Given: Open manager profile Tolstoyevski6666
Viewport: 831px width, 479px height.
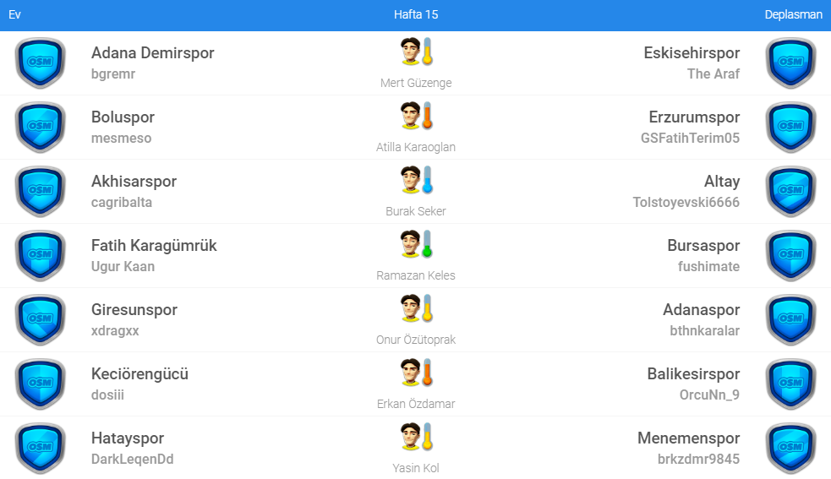Looking at the screenshot, I should [686, 202].
